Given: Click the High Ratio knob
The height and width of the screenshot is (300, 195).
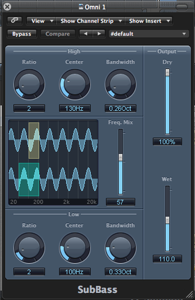Looking at the screenshot, I should 29,84.
